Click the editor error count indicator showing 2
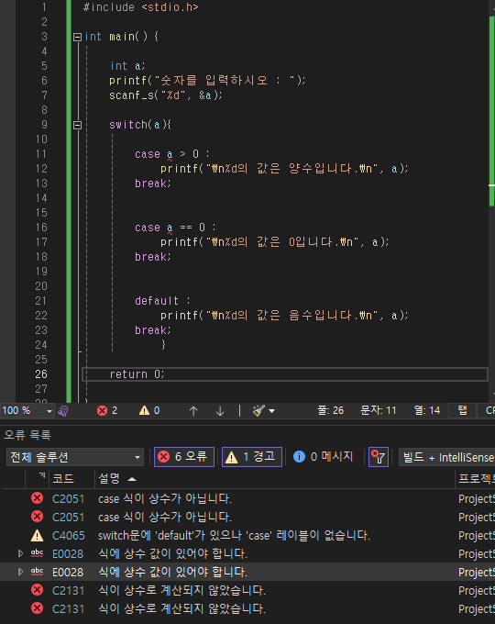Screen dimensions: 495x624 pyautogui.click(x=107, y=411)
